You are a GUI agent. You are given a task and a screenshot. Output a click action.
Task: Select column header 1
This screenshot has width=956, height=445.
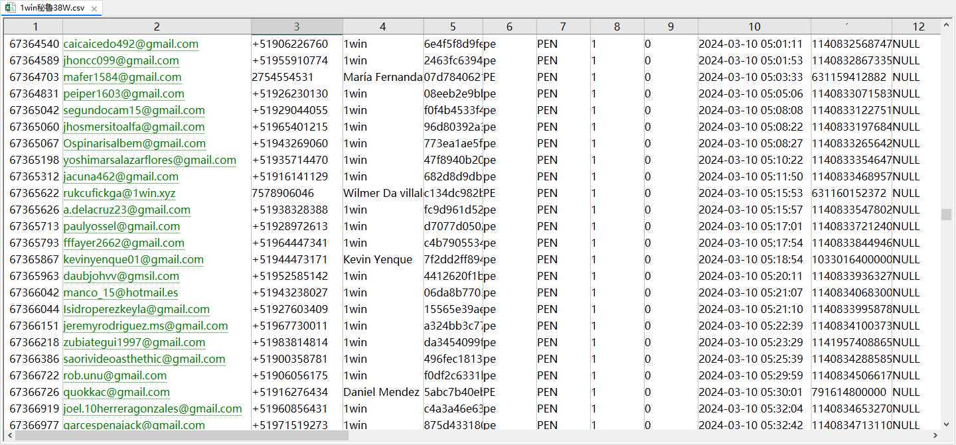click(x=35, y=27)
